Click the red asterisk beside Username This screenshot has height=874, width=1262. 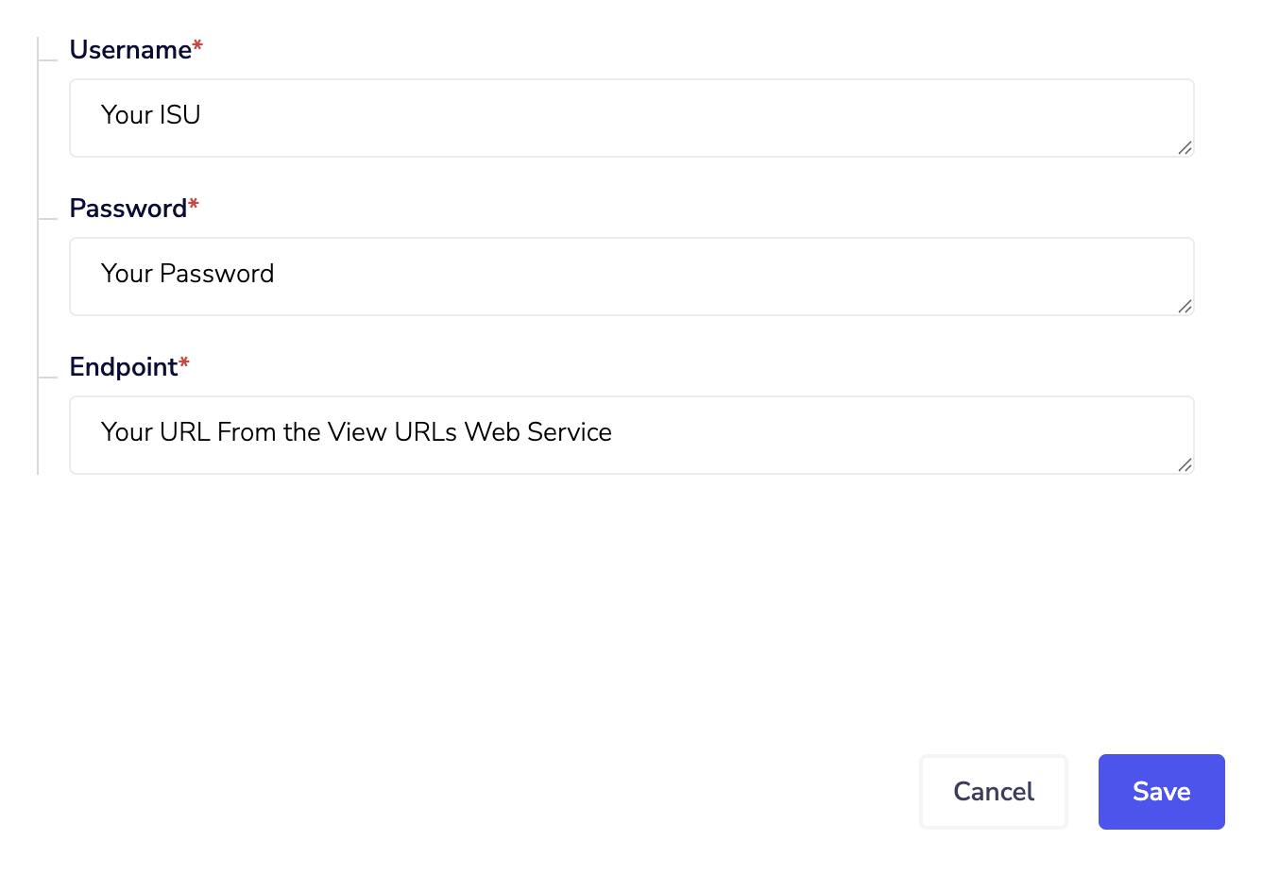[x=197, y=46]
